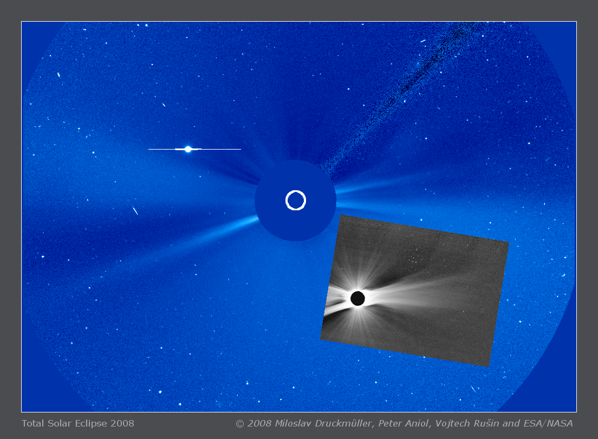598x439 pixels.
Task: Click the diagonal streak near the bottom-right corner
Action: tap(473, 389)
